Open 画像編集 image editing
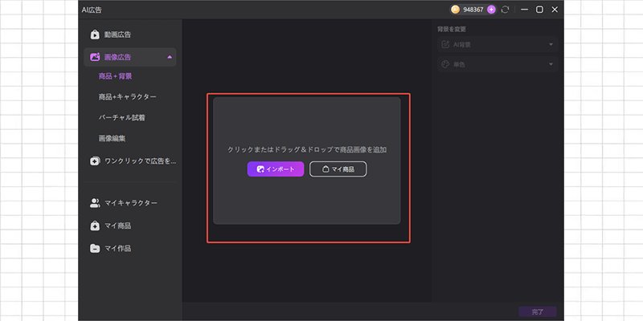Screen dimensions: 643x321 (112, 138)
